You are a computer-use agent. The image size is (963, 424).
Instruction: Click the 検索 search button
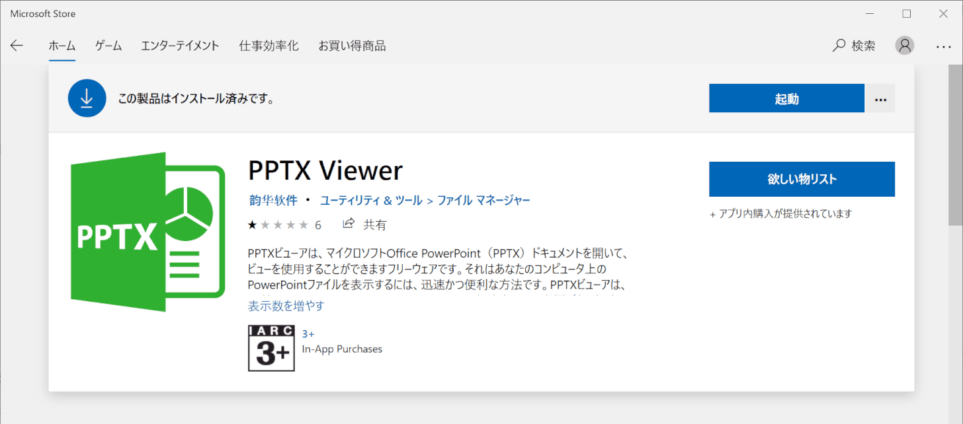pyautogui.click(x=854, y=46)
